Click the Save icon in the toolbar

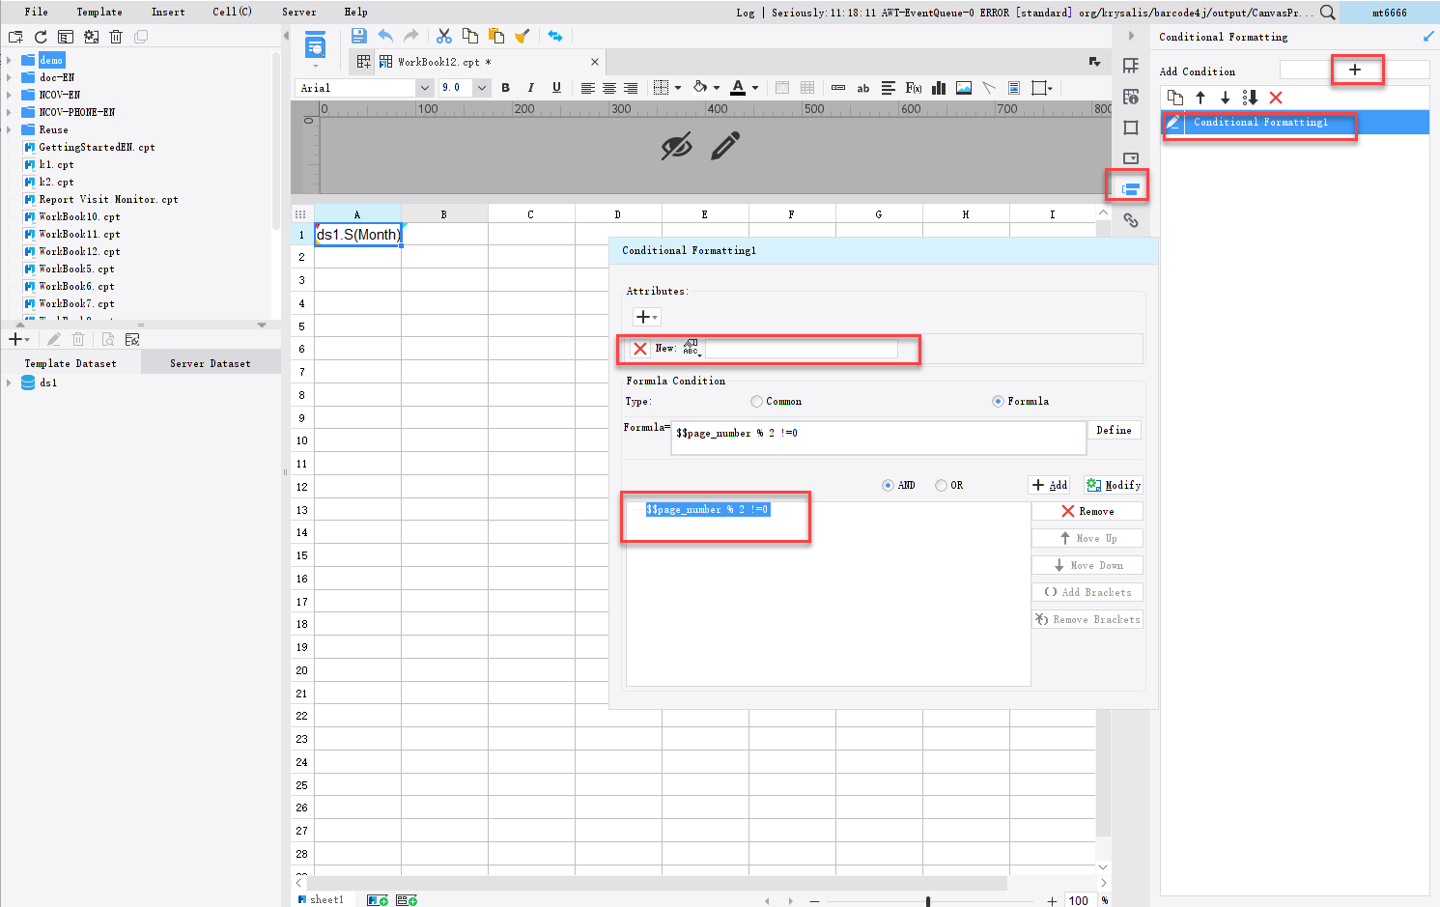pyautogui.click(x=358, y=37)
